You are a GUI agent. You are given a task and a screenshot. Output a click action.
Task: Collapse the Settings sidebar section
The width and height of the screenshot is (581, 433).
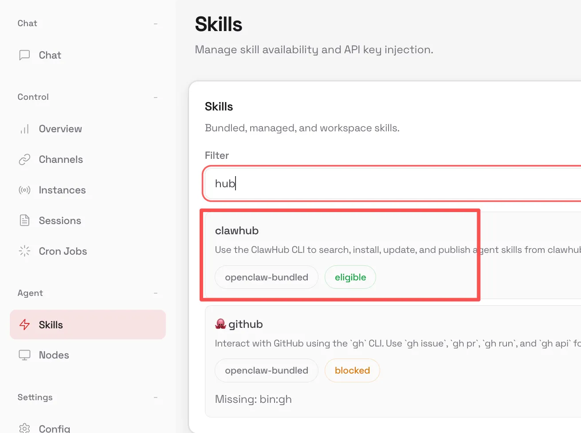(x=156, y=398)
